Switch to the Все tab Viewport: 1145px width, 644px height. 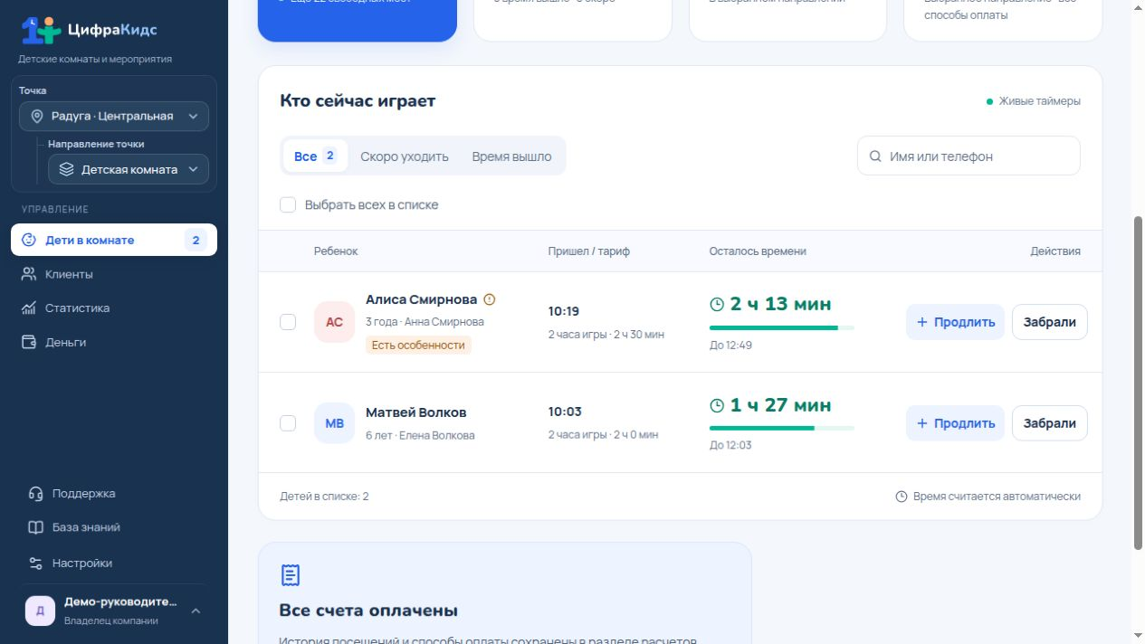pyautogui.click(x=315, y=156)
